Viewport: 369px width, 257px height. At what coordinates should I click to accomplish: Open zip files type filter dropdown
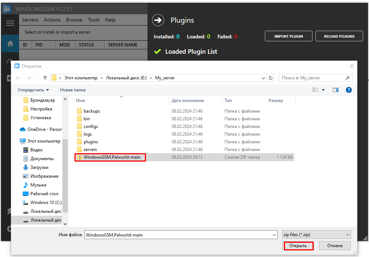317,234
